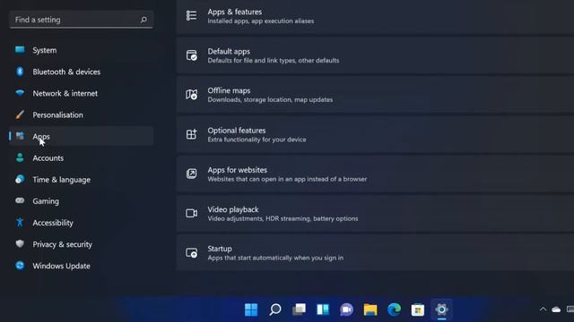
Task: Click the System monitor icon in sidebar
Action: click(x=20, y=50)
